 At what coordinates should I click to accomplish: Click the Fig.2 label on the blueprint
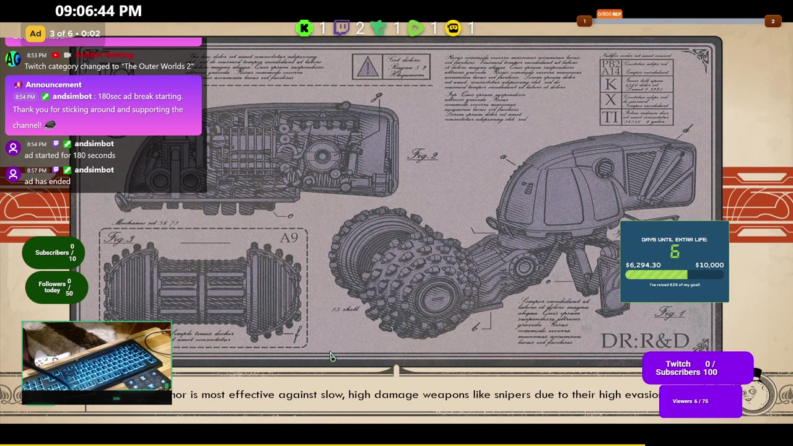coord(423,154)
